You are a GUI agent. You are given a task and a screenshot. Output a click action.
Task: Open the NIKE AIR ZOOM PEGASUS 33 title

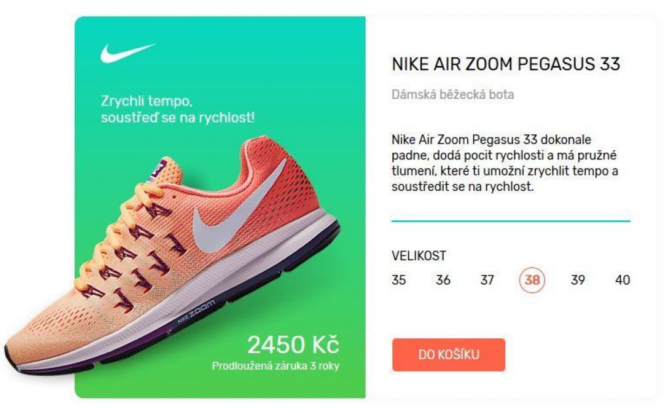[x=506, y=64]
